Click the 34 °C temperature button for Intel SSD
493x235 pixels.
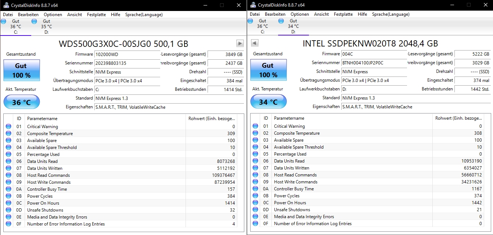(x=269, y=102)
